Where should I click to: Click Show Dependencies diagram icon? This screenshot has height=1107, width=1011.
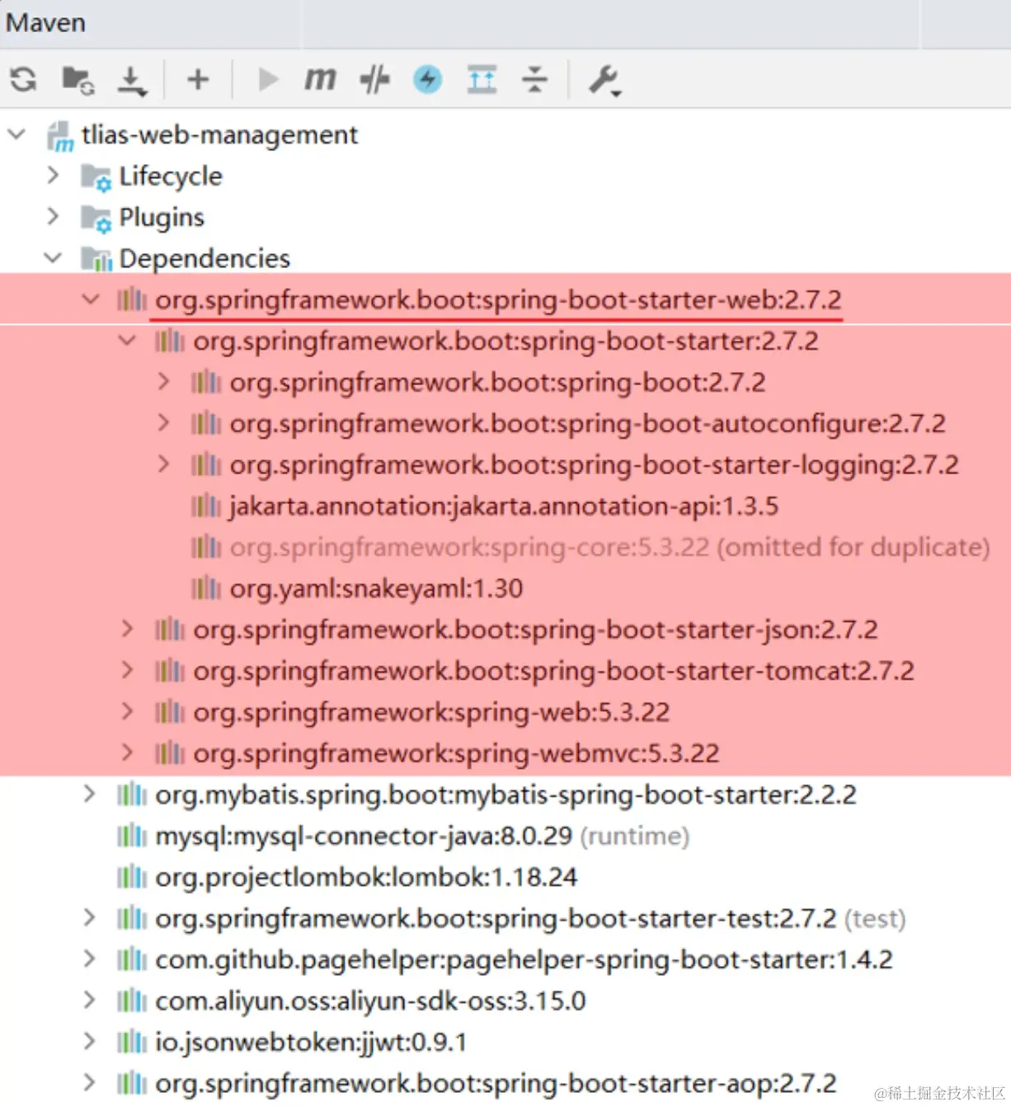click(x=482, y=80)
